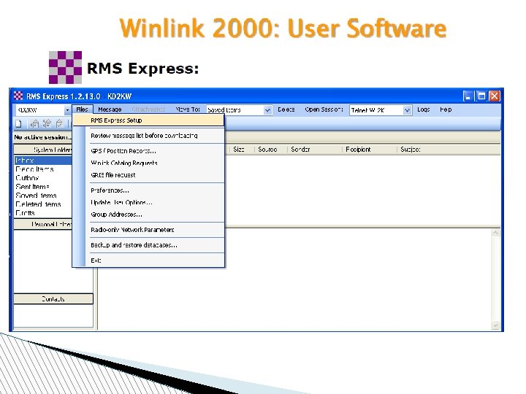
Task: Select RMS Express Setup menu entry
Action: [x=148, y=120]
